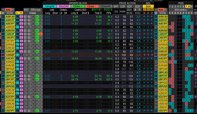Click X button under BQR header

click(135, 10)
